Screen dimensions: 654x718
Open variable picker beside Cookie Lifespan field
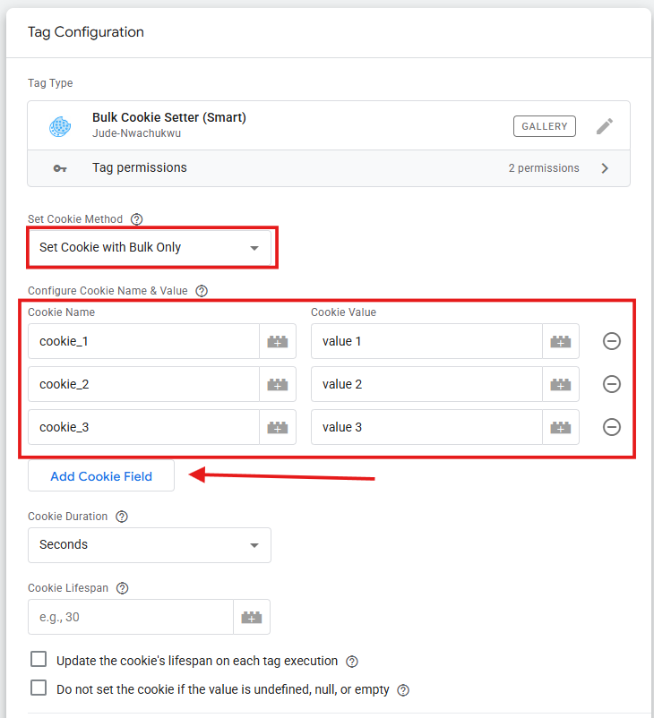click(252, 617)
